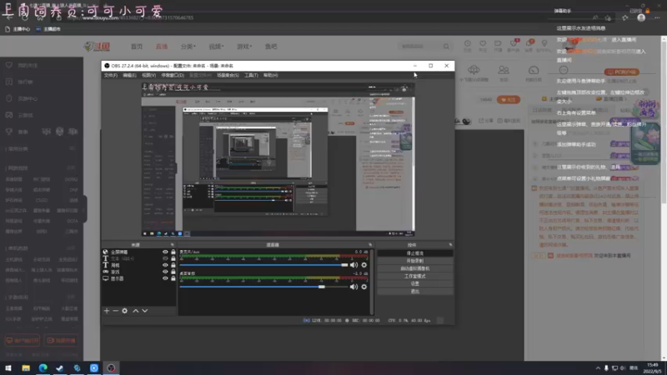The width and height of the screenshot is (667, 375).
Task: Open the 编辑(E) menu in OBS
Action: pos(129,75)
